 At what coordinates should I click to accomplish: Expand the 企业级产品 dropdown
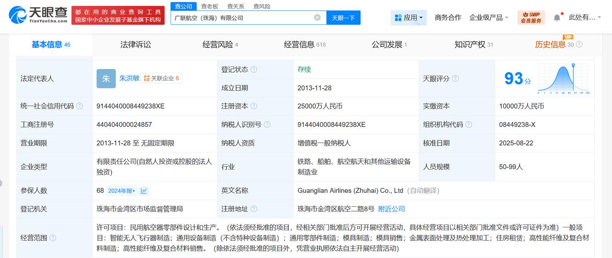point(489,18)
